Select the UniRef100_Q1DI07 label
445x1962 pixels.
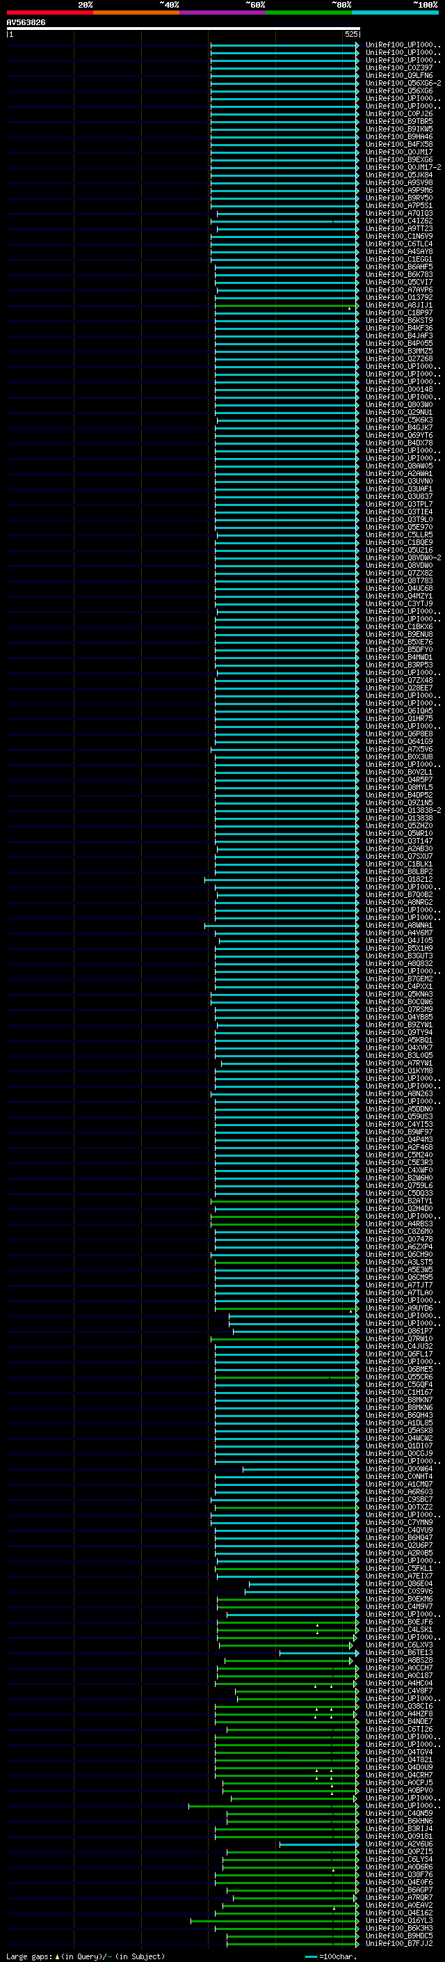(399, 1446)
